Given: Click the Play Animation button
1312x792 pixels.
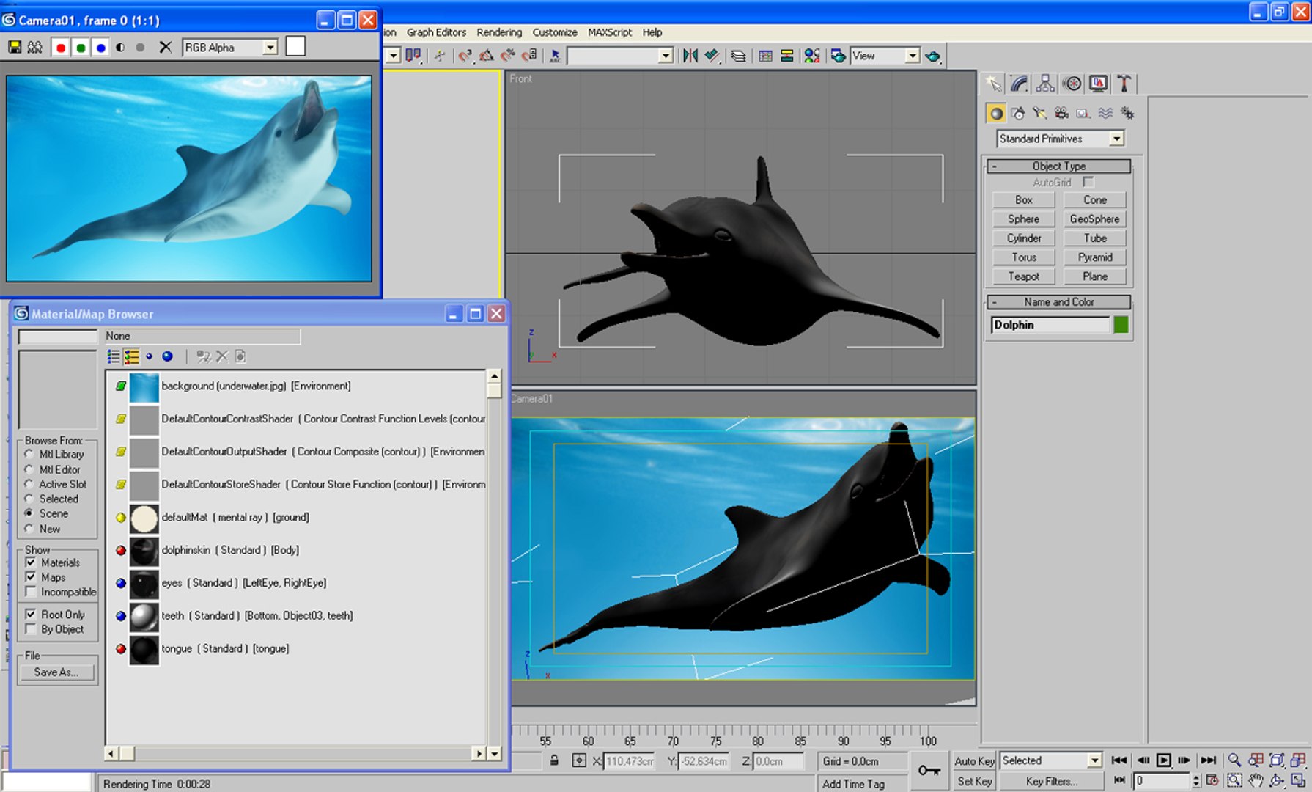Looking at the screenshot, I should pos(1163,760).
